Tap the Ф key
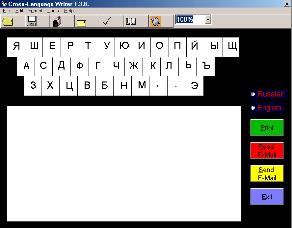Image resolution: width=292 pixels, height=228 pixels. point(80,66)
